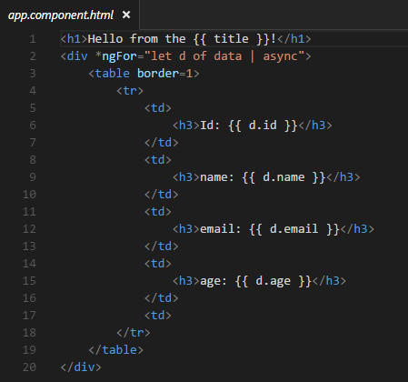This screenshot has height=382, width=408.
Task: Click the closing </tr> tag
Action: [134, 333]
